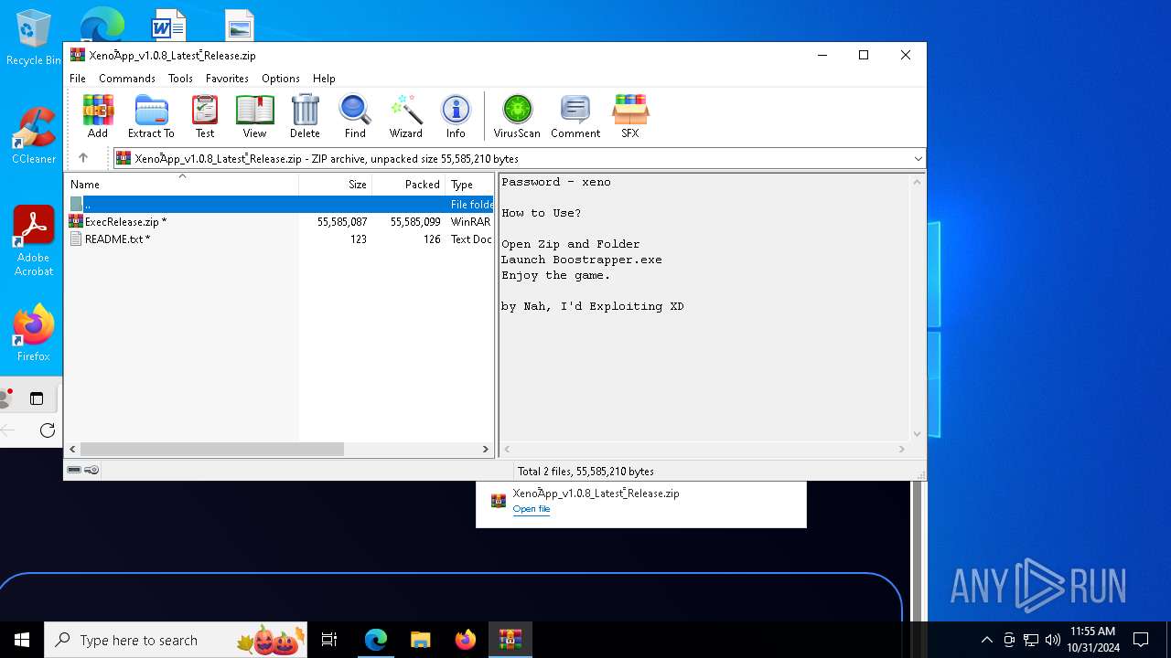Click the WinRAR taskbar icon
This screenshot has width=1171, height=658.
pyautogui.click(x=510, y=640)
